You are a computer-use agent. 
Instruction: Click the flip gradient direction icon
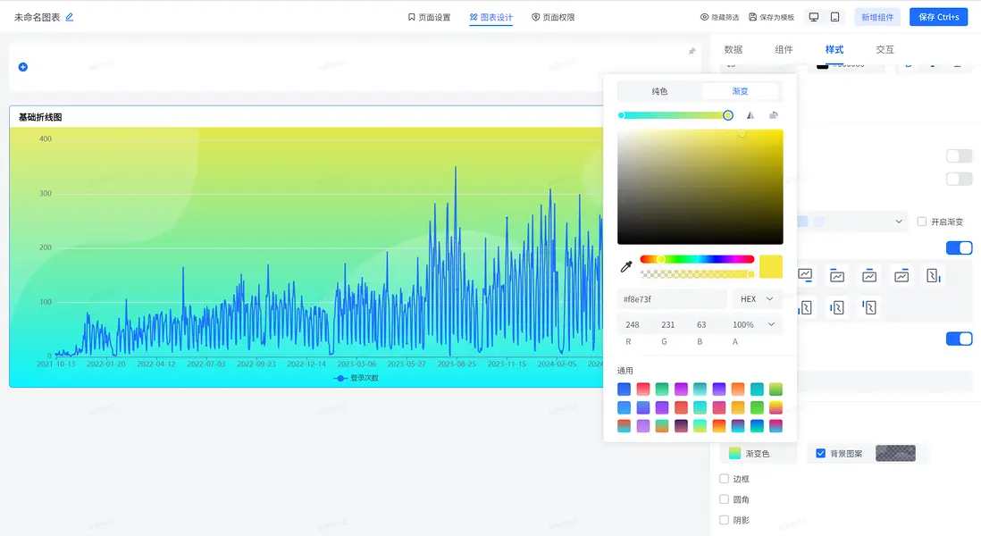coord(750,115)
